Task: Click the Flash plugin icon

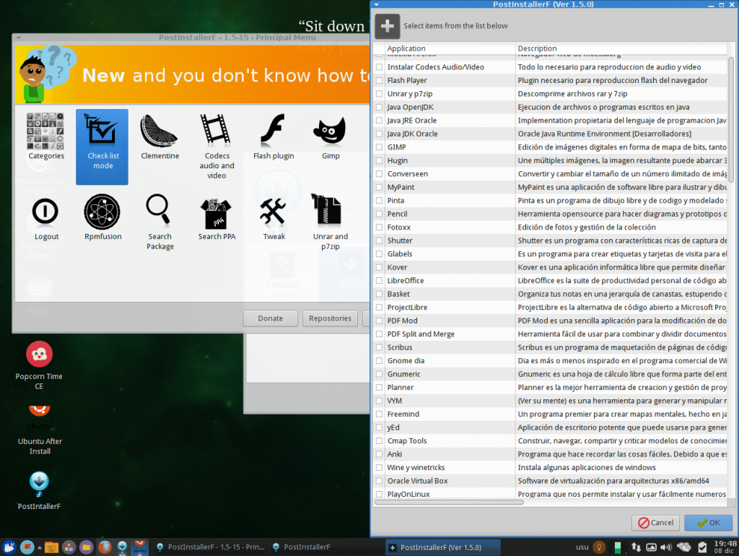Action: 274,136
